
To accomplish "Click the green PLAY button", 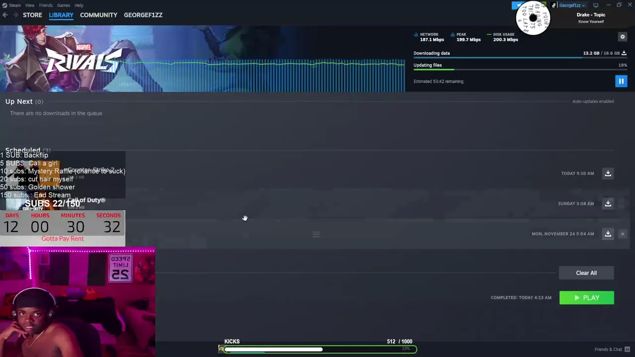I will tap(587, 297).
